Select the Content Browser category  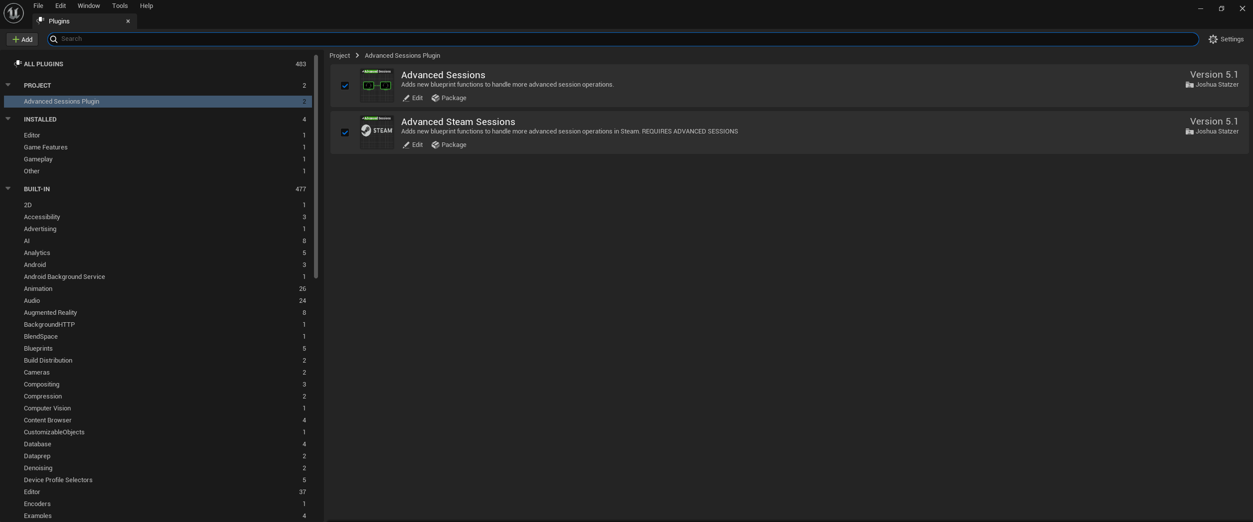click(x=158, y=420)
